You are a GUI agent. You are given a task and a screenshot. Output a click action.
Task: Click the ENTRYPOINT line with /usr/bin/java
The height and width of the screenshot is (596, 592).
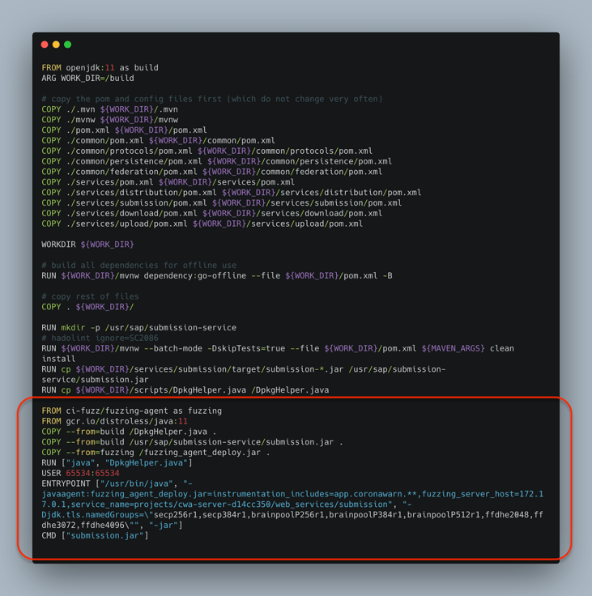117,484
